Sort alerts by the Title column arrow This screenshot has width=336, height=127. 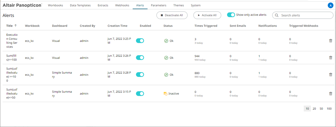pyautogui.click(x=15, y=26)
